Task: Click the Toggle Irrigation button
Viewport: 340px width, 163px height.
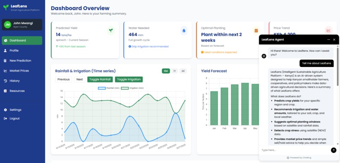Action: point(129,80)
